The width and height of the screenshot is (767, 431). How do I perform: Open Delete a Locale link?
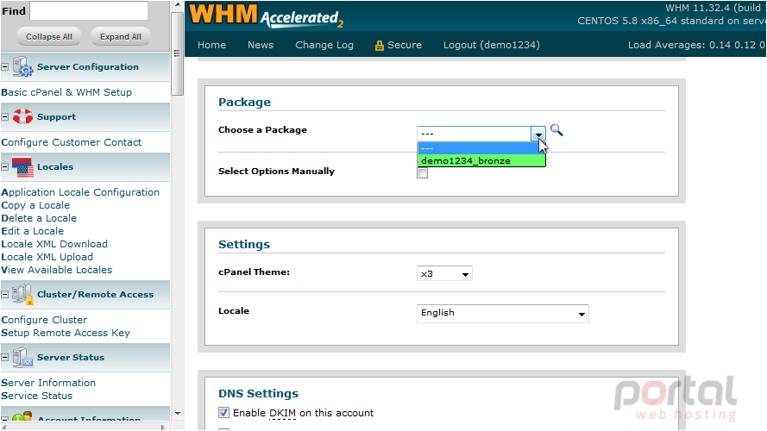coord(39,218)
